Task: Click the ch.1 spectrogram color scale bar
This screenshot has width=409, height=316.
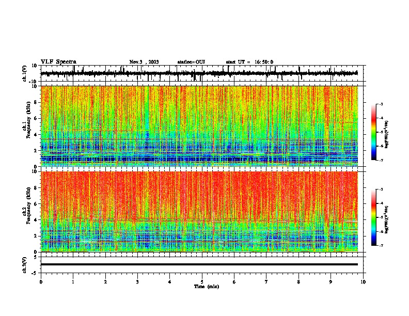Action: (374, 132)
